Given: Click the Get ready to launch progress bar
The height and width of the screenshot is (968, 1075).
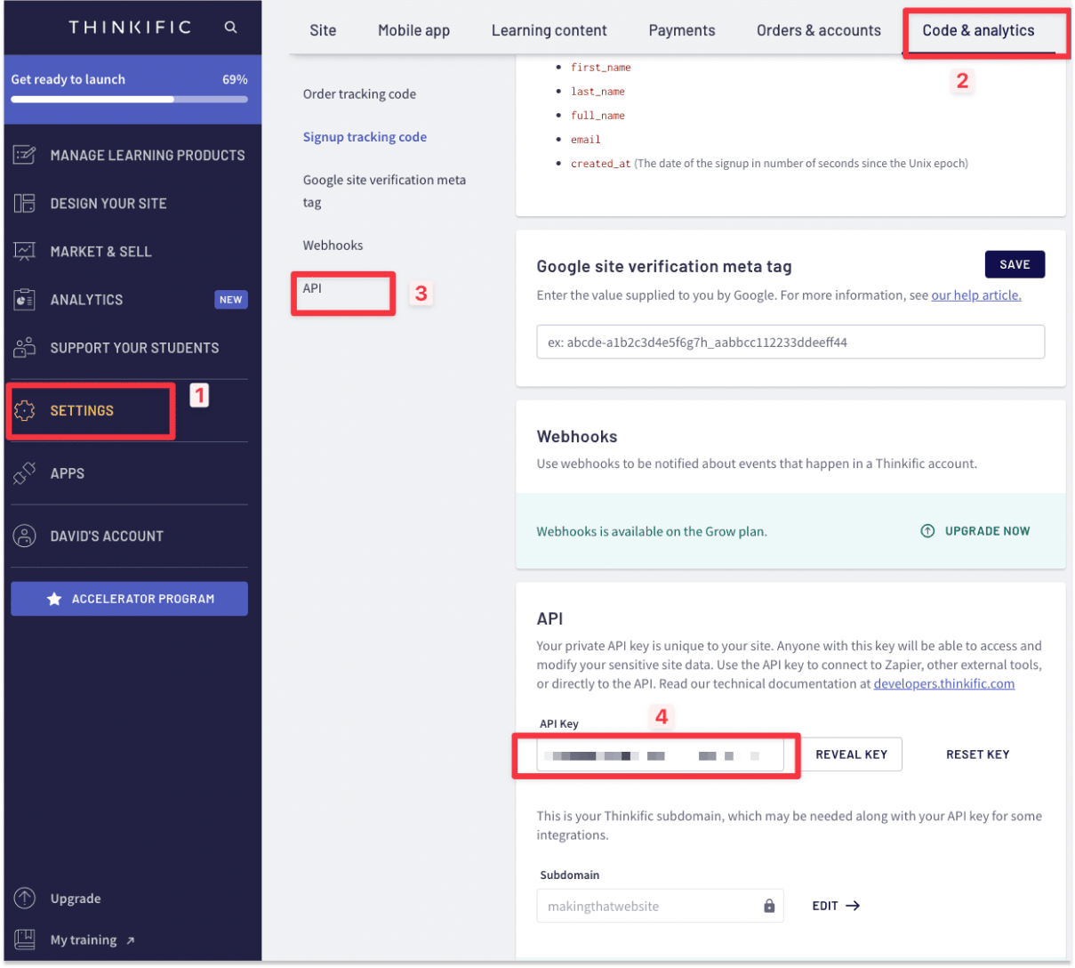Looking at the screenshot, I should coord(130,98).
